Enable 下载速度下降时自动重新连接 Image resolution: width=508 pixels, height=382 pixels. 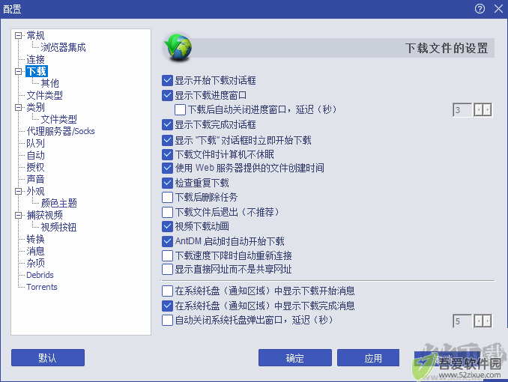pos(167,255)
